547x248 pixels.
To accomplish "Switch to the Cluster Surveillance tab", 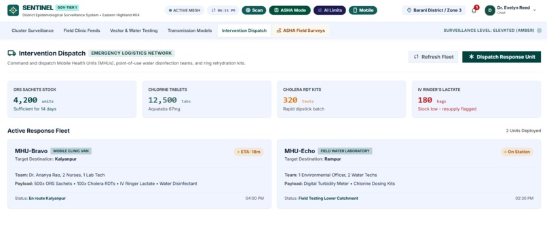I will 33,30.
